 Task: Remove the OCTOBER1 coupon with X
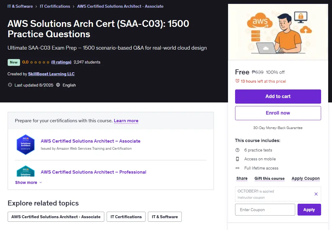click(x=316, y=194)
